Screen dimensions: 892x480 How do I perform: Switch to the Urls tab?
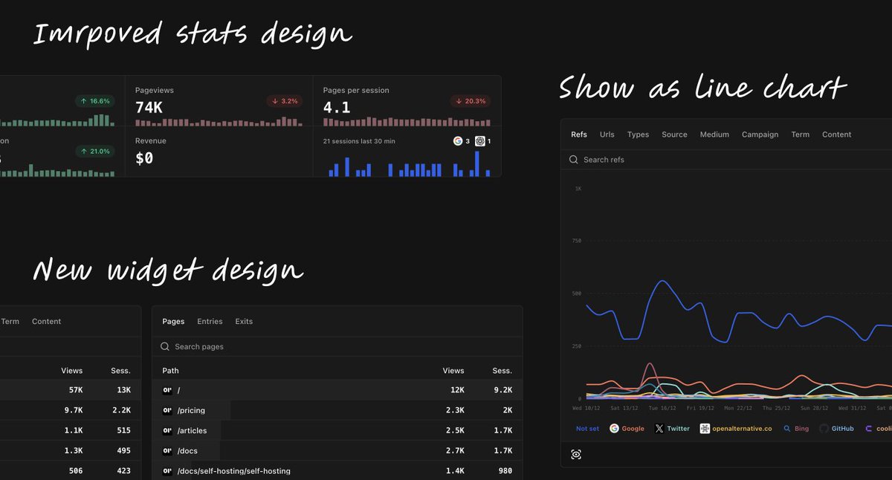coord(607,134)
